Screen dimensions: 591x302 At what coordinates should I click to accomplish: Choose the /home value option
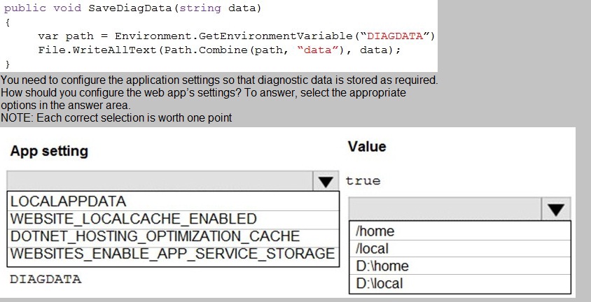click(x=460, y=231)
